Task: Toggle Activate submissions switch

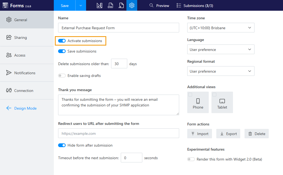Action: tap(62, 41)
